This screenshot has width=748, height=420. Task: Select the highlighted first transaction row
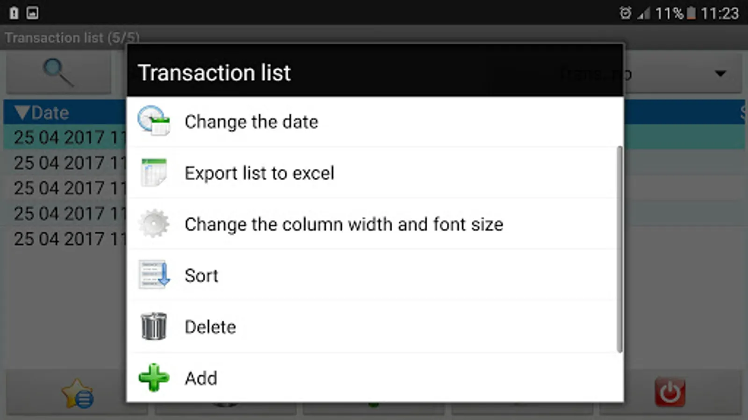[x=65, y=137]
